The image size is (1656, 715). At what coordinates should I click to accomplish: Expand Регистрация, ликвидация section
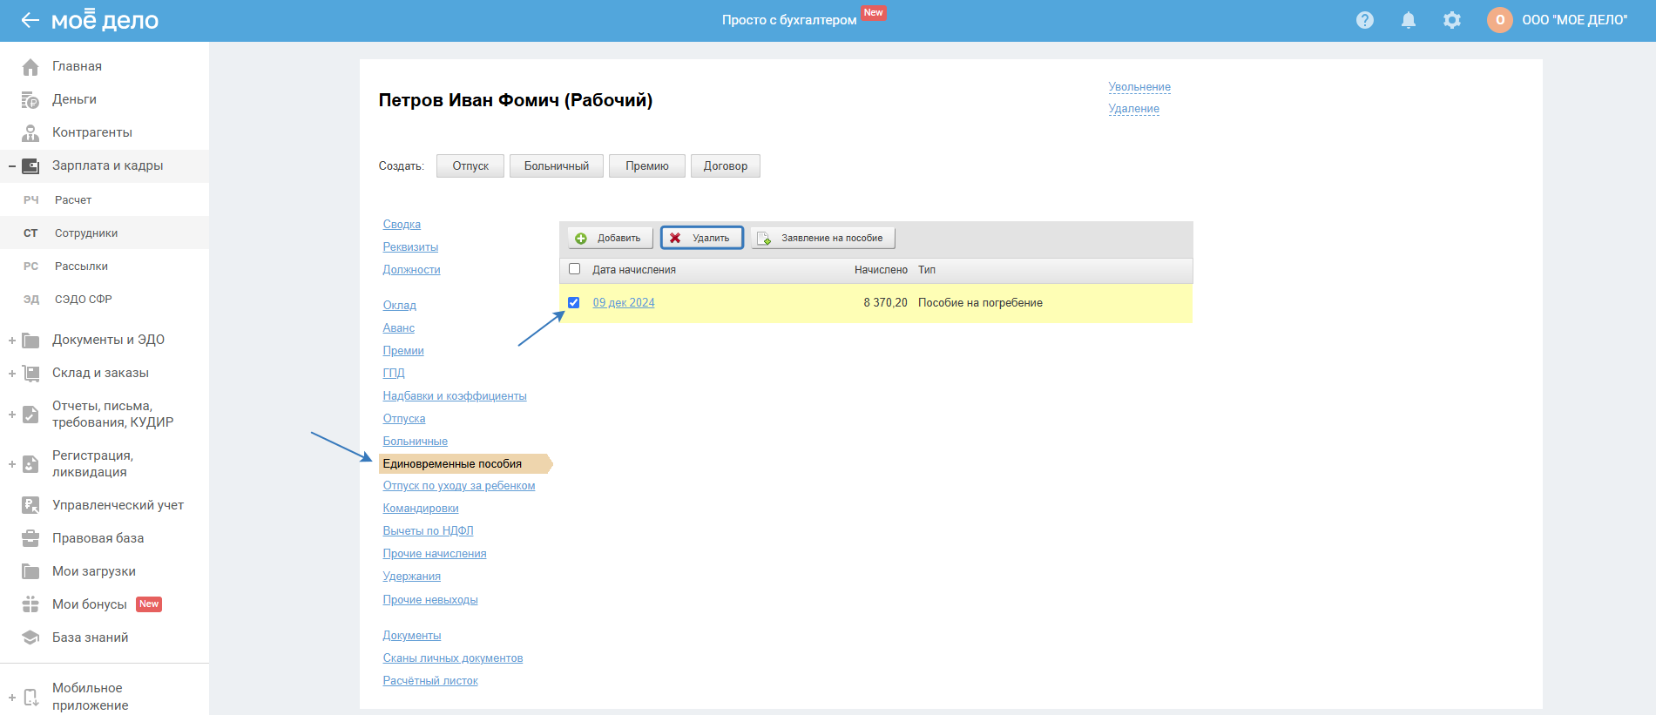11,464
